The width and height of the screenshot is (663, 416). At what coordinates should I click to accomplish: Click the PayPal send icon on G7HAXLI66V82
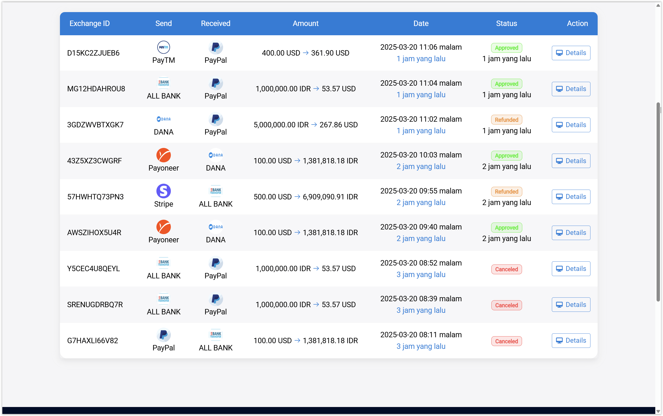click(163, 334)
